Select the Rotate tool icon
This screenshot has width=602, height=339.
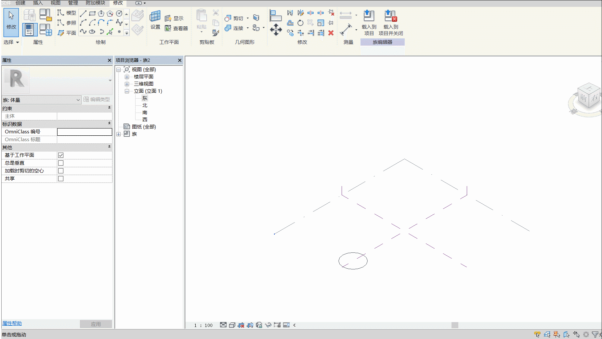click(300, 23)
